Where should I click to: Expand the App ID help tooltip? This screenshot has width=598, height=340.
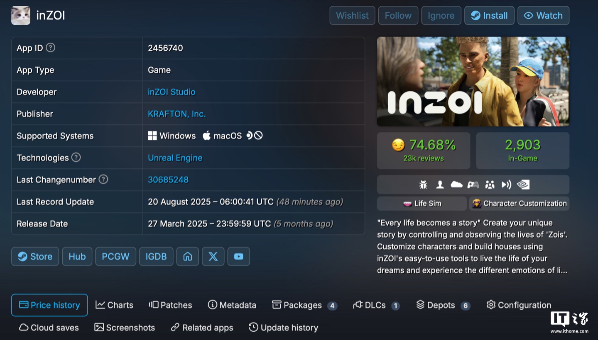(x=50, y=48)
